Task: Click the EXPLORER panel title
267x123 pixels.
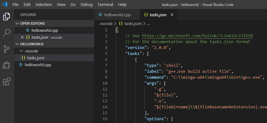Action: (x=28, y=15)
